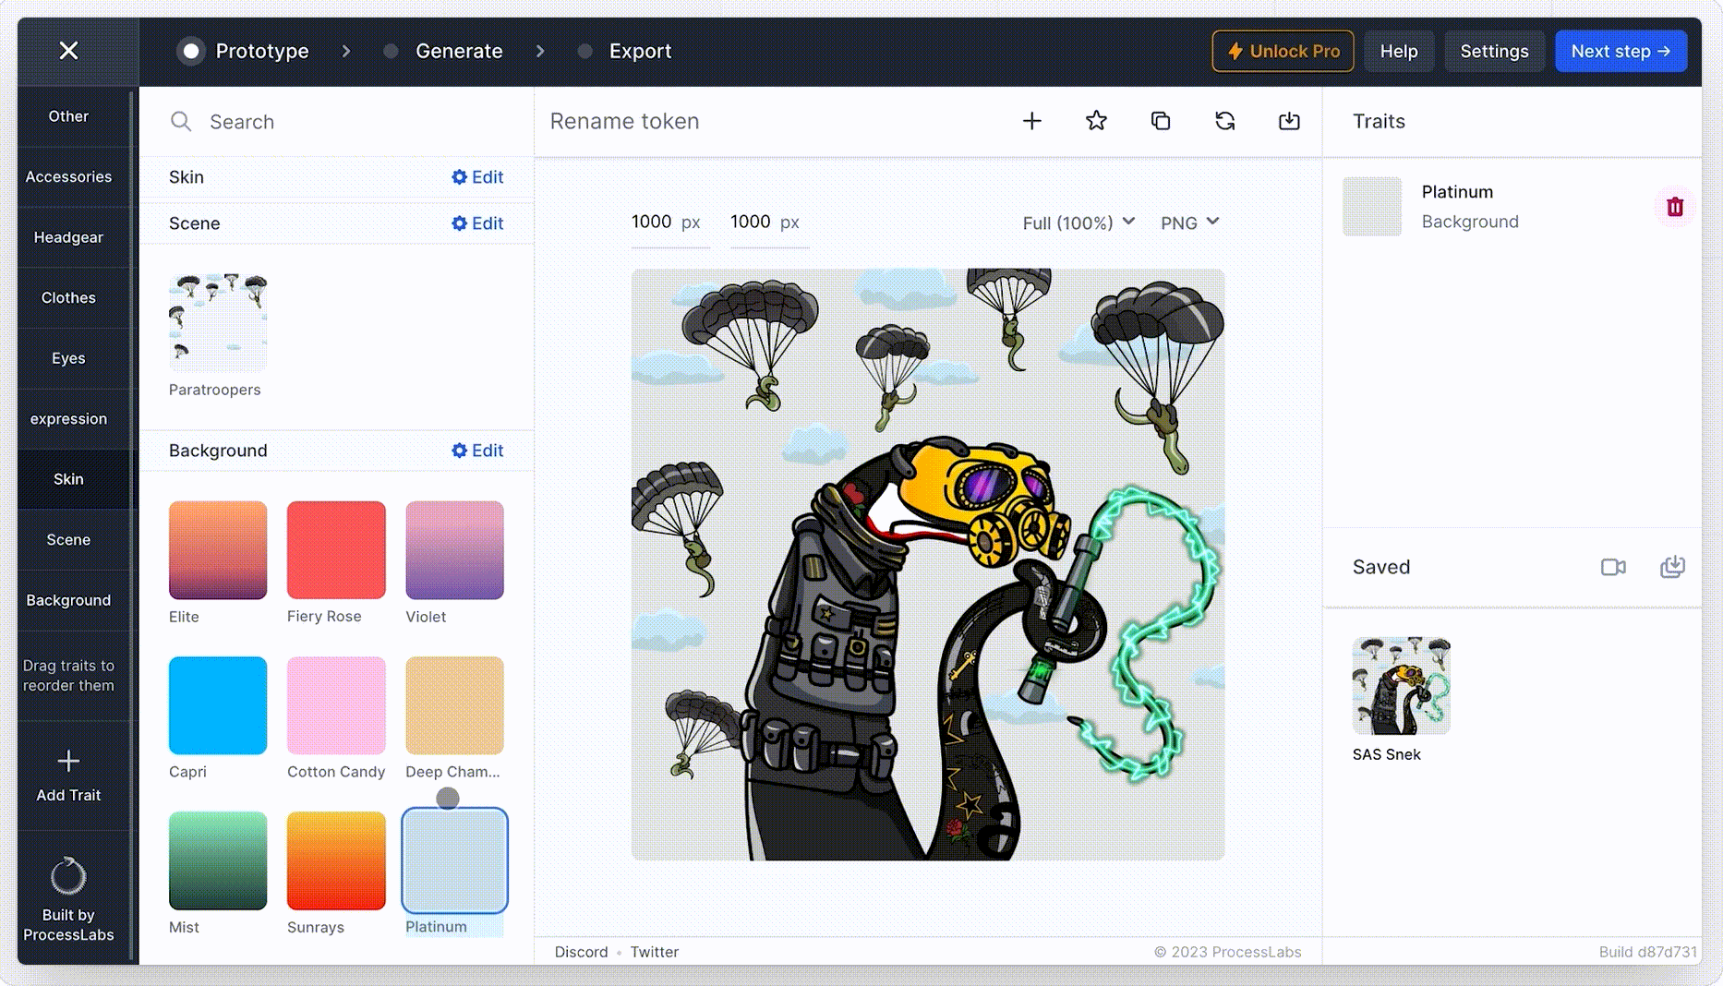Click the Next step button
Image resolution: width=1723 pixels, height=986 pixels.
pyautogui.click(x=1621, y=51)
